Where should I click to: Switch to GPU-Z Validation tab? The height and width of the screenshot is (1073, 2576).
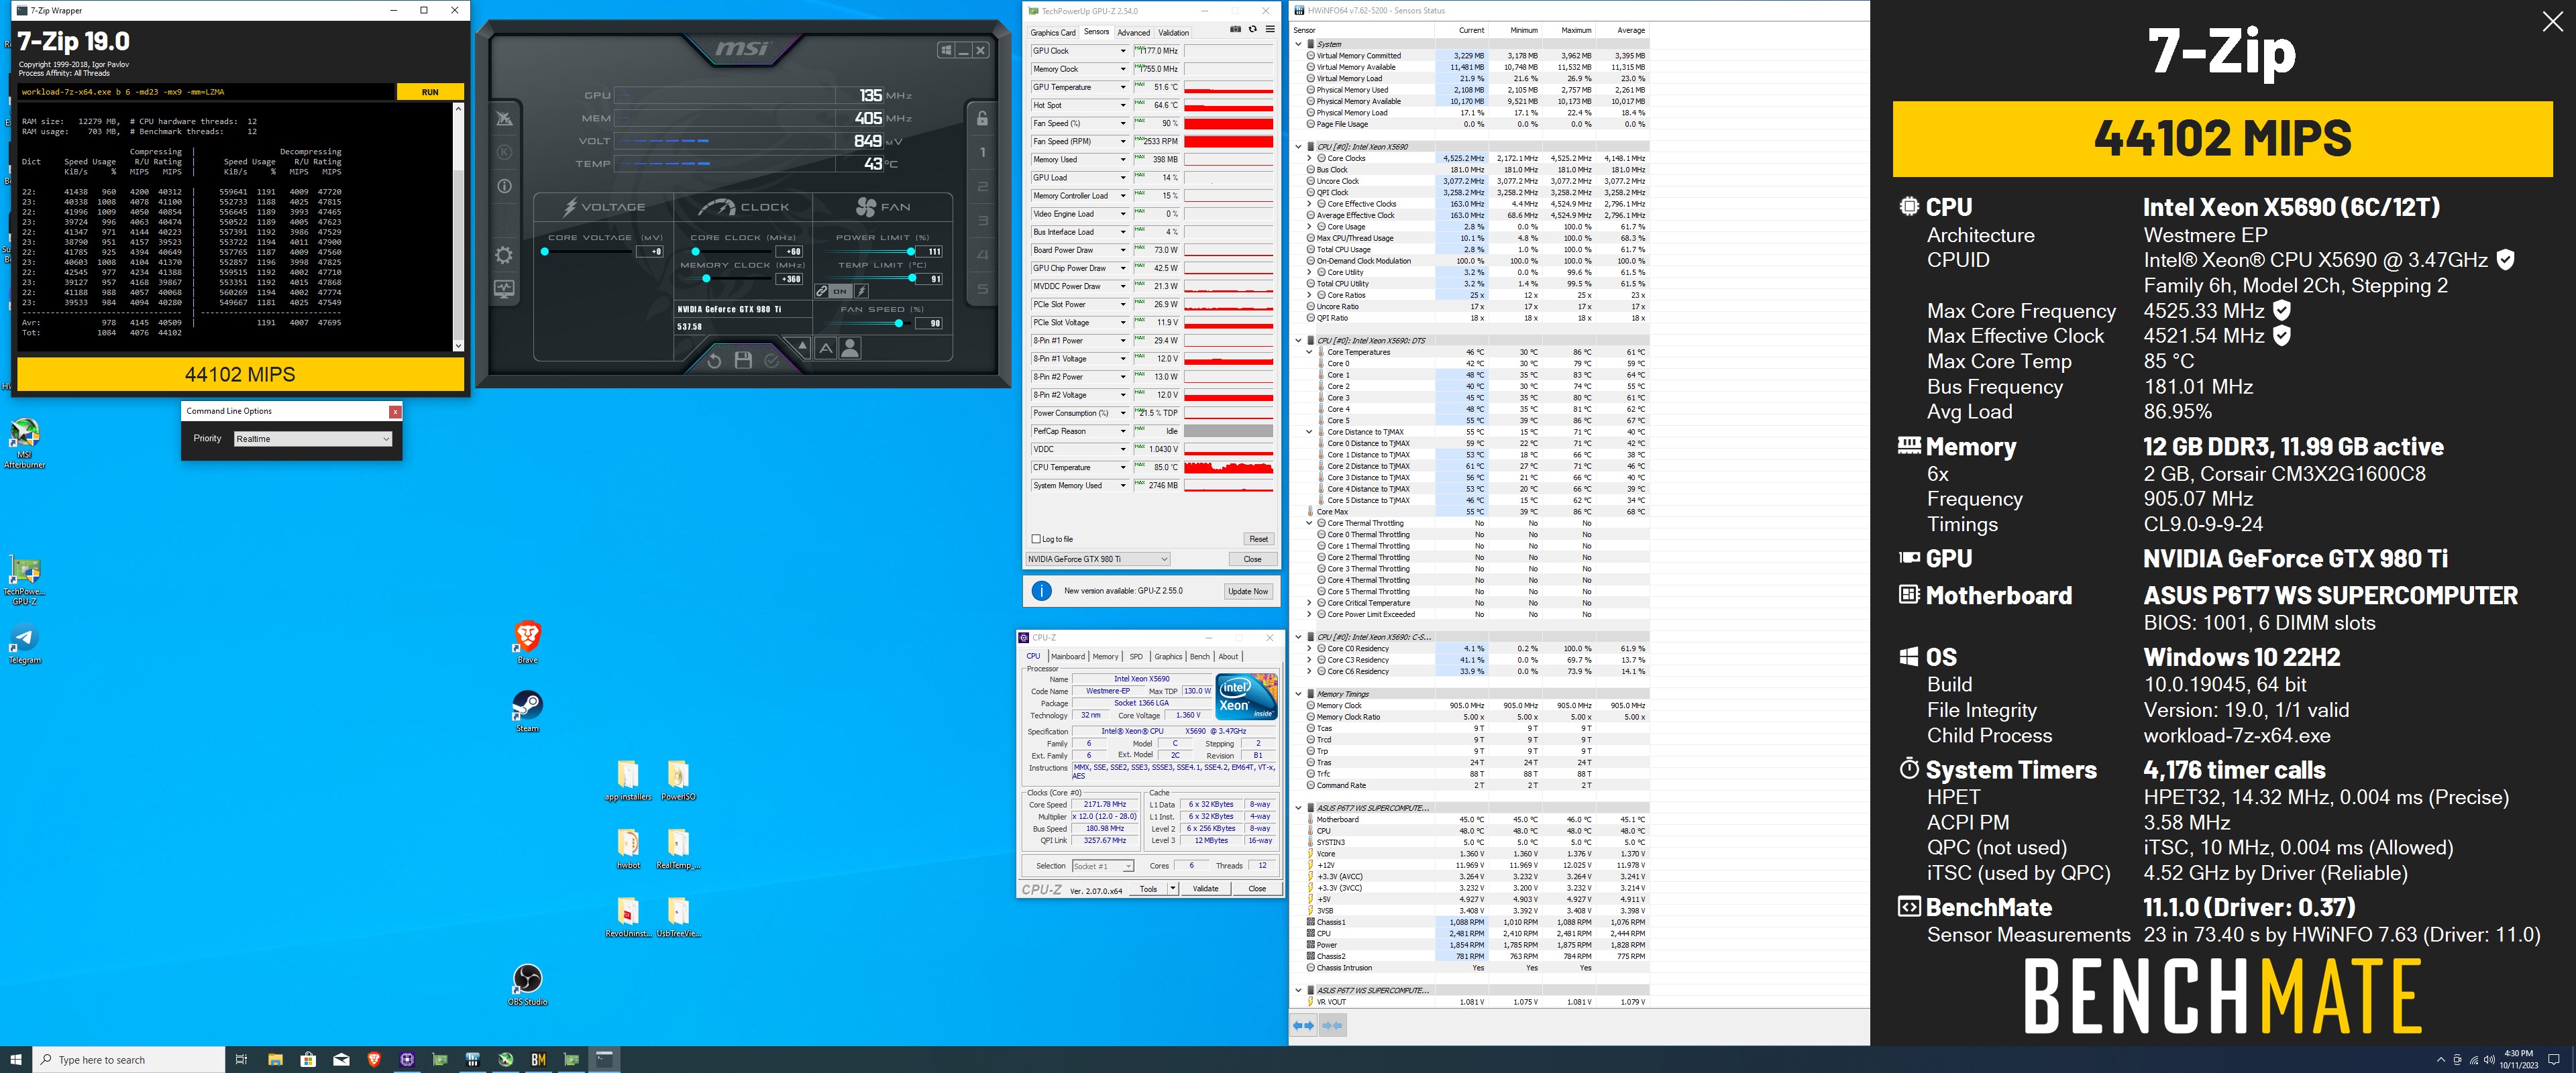pos(1173,32)
